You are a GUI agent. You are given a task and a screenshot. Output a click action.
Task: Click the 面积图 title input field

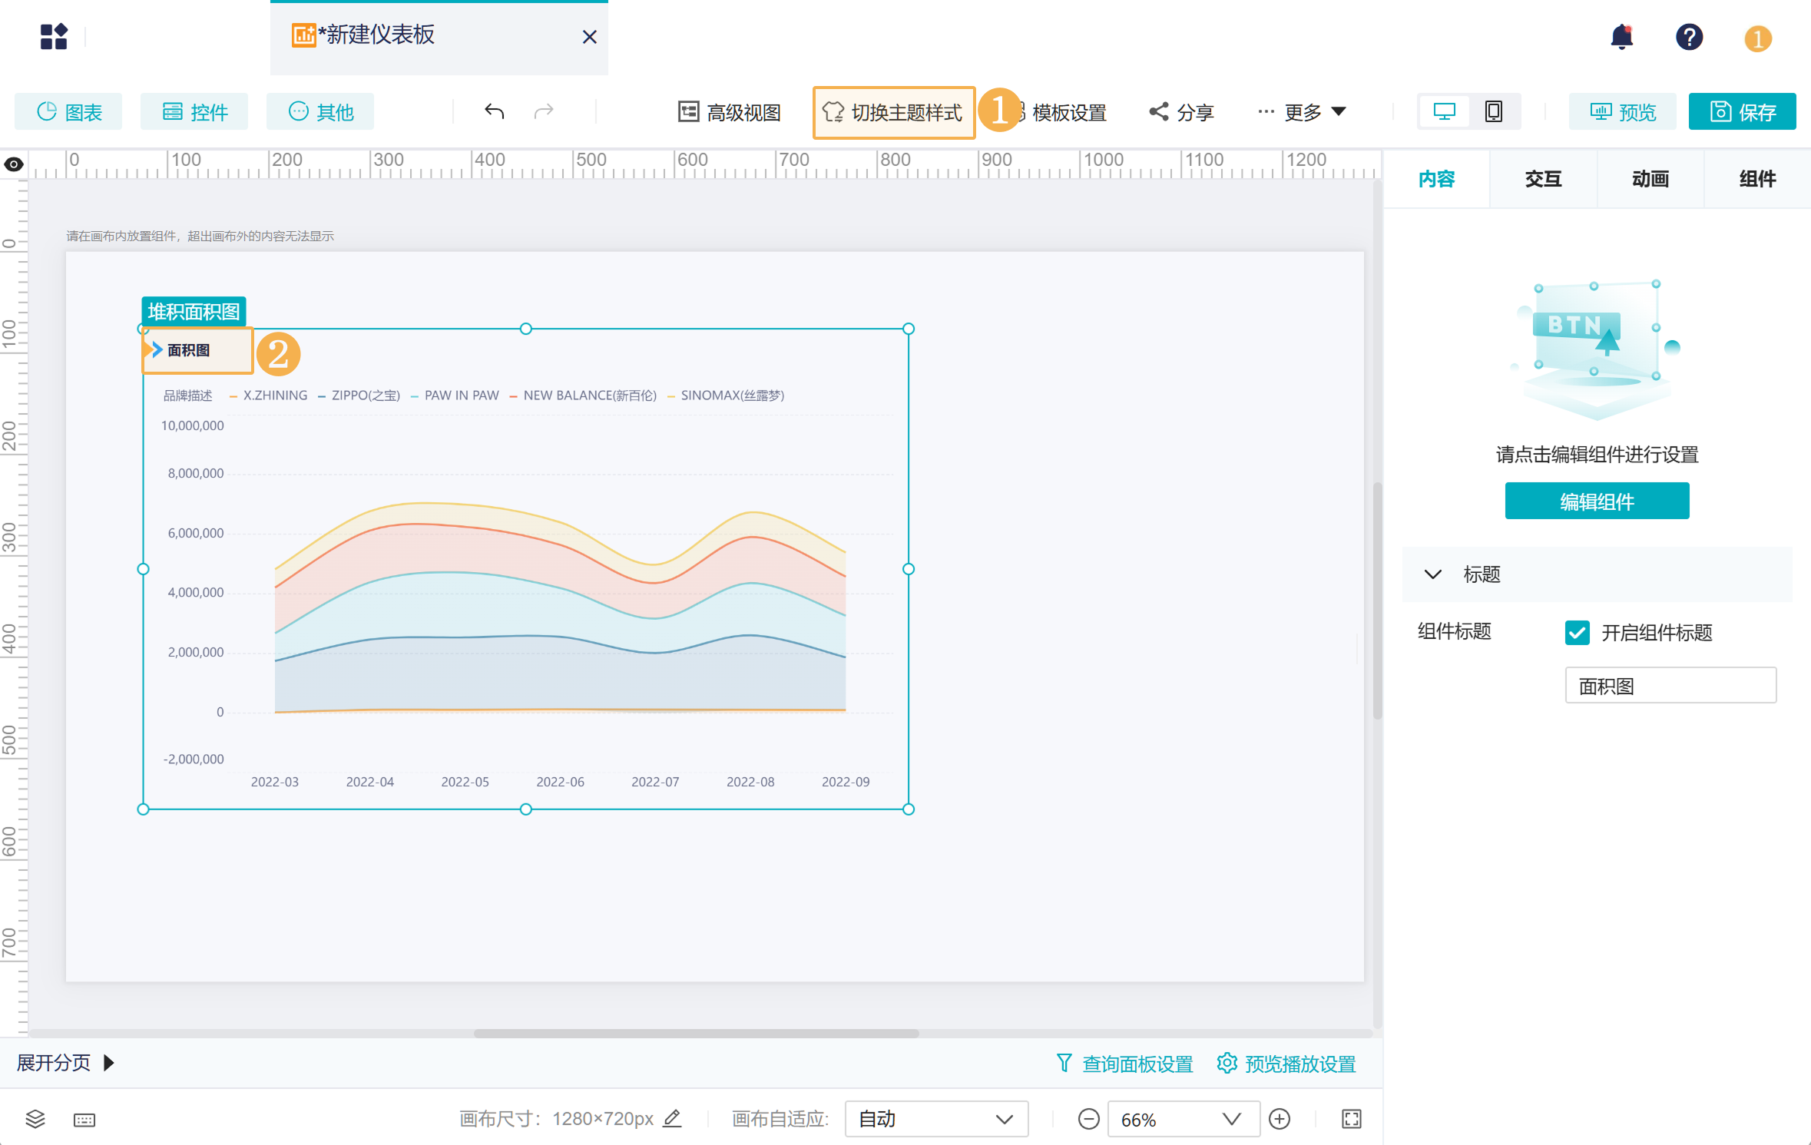[1670, 686]
